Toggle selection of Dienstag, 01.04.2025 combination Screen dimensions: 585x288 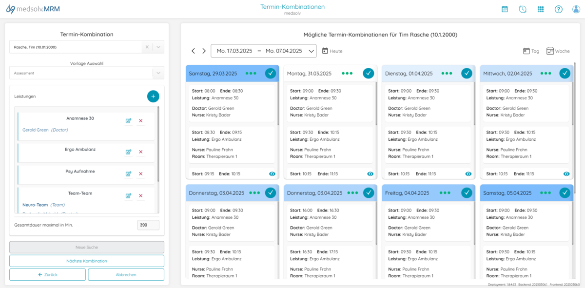tap(467, 73)
